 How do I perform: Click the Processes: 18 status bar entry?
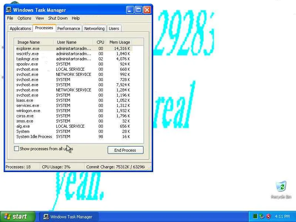tap(18, 167)
